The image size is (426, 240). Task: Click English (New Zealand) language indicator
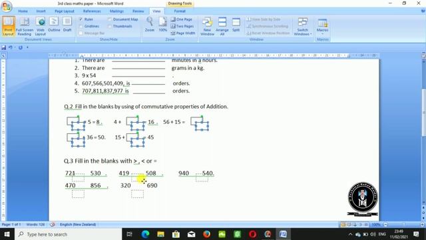pyautogui.click(x=78, y=225)
